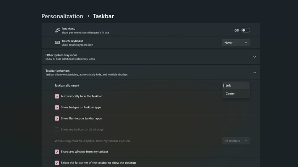Click the Other system tray icons heading
Image resolution: width=298 pixels, height=167 pixels.
(61, 55)
